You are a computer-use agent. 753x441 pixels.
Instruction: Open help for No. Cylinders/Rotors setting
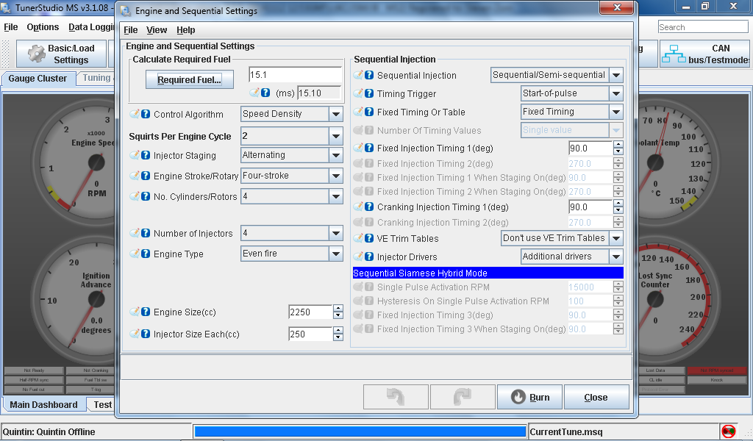coord(146,196)
